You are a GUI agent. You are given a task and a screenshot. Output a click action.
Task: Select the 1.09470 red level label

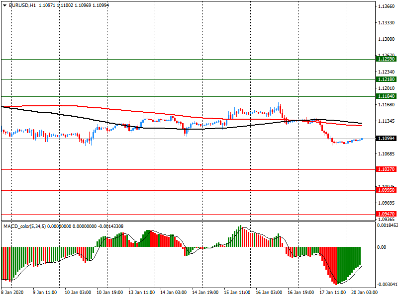(x=387, y=214)
